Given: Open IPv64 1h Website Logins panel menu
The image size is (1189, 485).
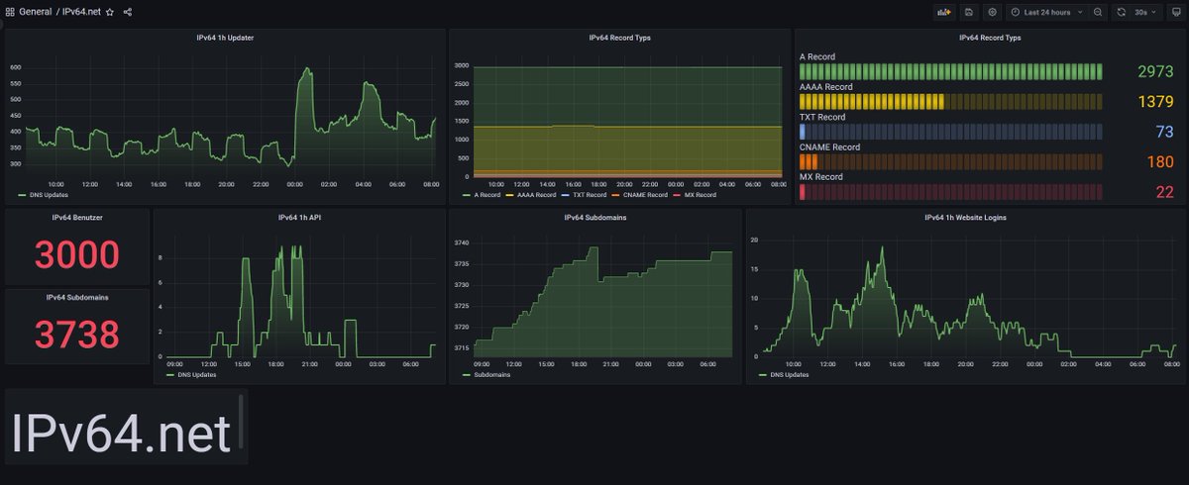Looking at the screenshot, I should pyautogui.click(x=965, y=217).
